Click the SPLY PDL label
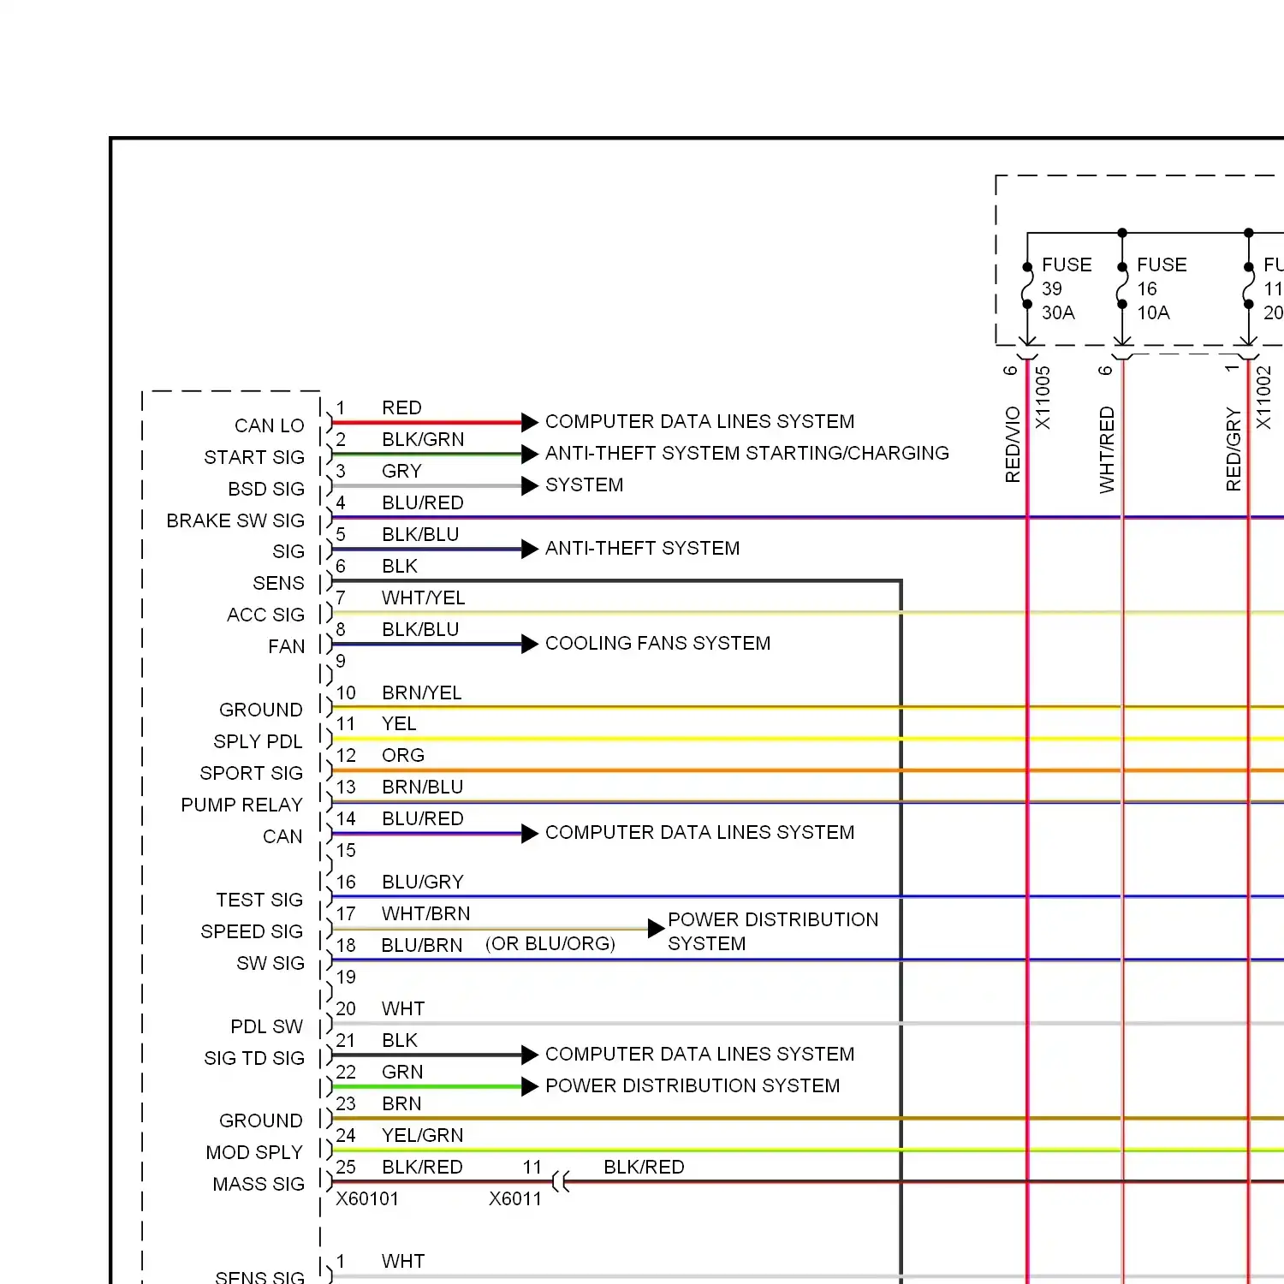 (258, 741)
